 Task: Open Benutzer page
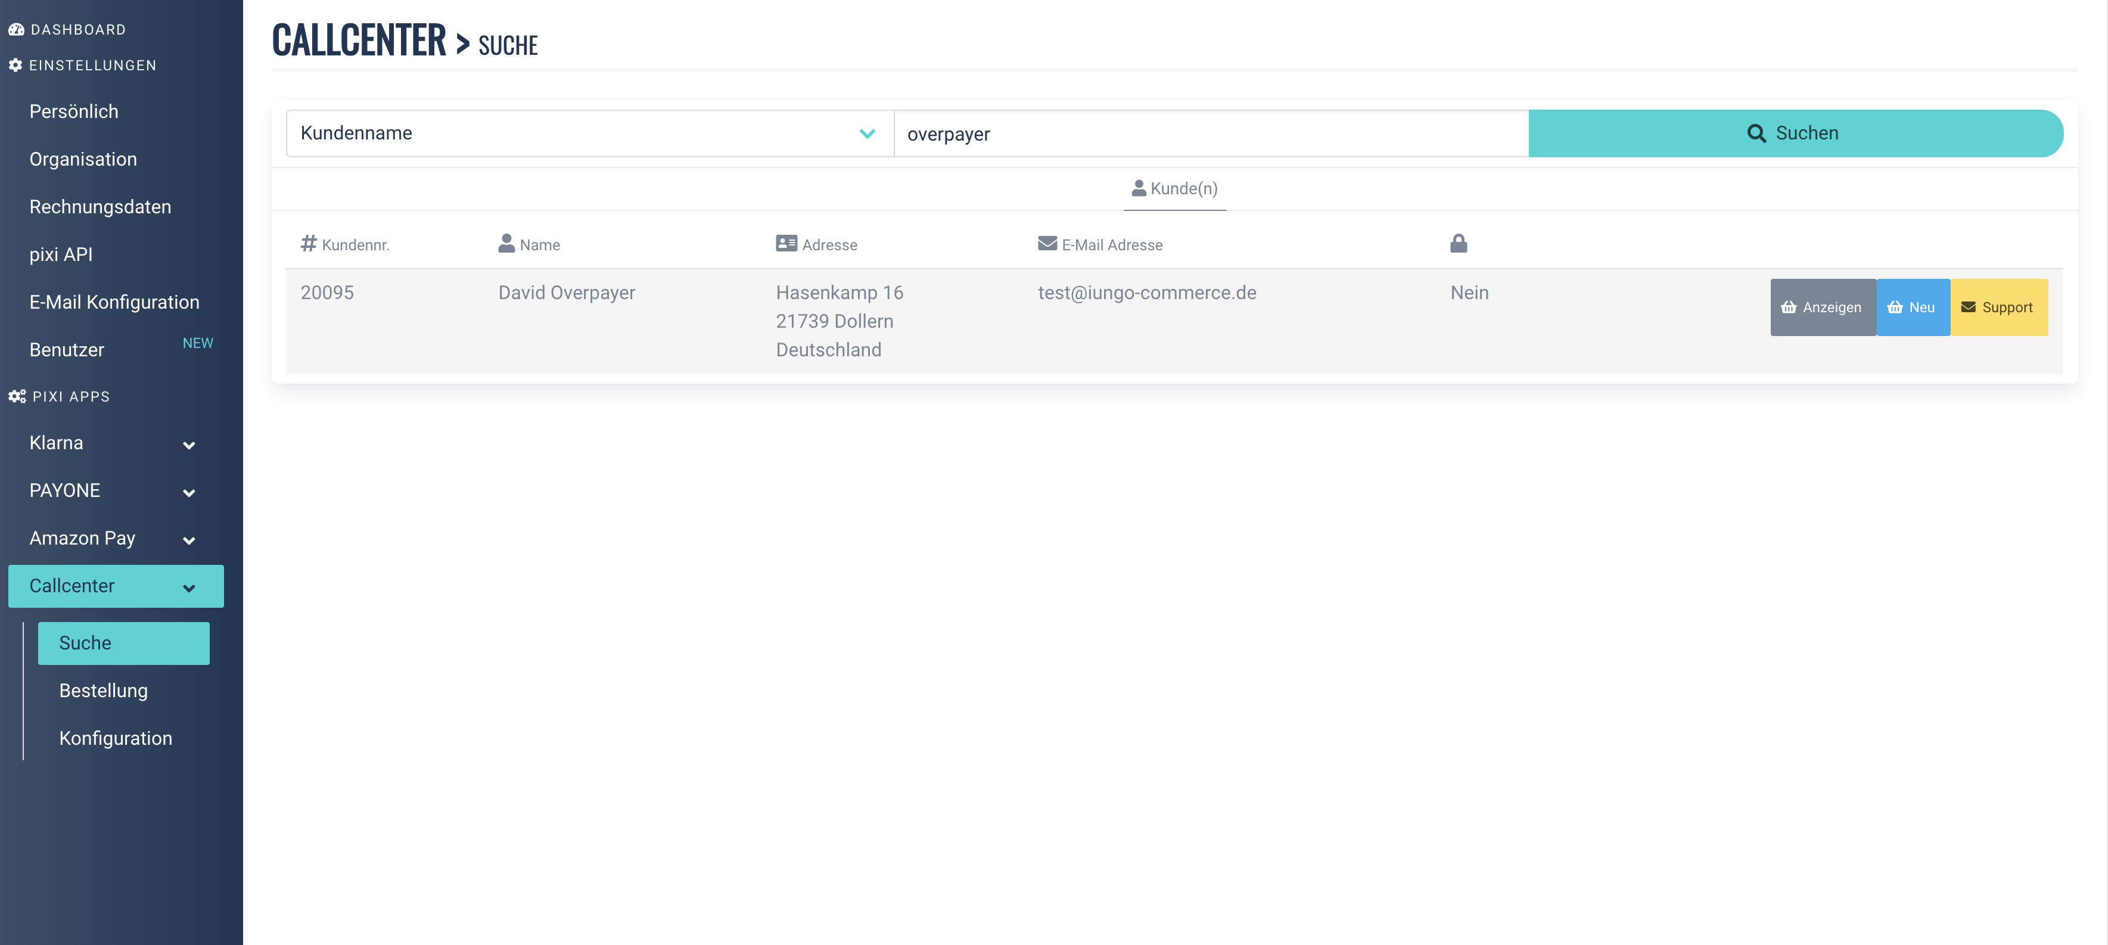(x=67, y=350)
